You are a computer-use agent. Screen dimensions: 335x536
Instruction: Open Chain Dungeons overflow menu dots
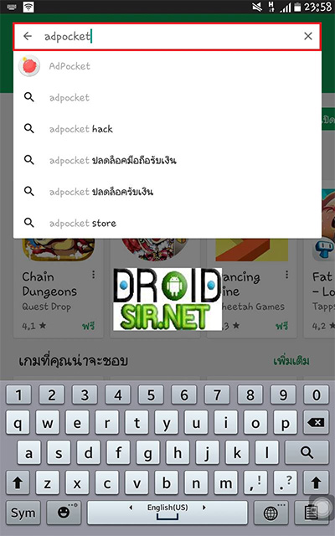93,275
